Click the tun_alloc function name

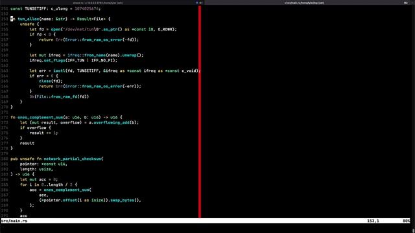[29, 19]
